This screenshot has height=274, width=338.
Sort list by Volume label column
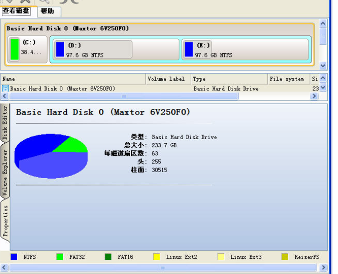point(168,79)
